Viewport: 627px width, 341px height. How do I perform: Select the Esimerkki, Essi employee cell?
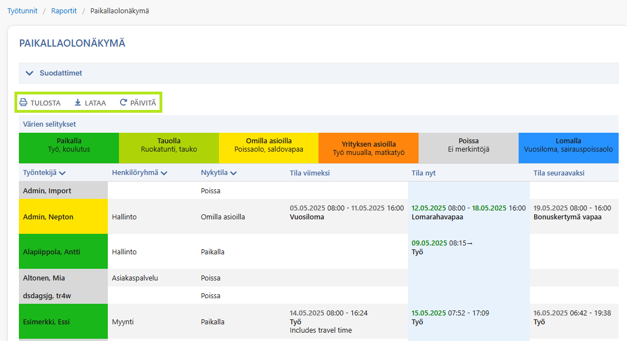(x=63, y=322)
